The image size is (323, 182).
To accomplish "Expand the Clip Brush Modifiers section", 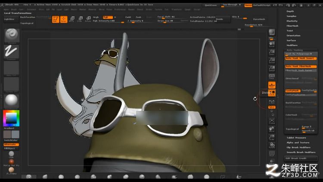I will click(298, 147).
